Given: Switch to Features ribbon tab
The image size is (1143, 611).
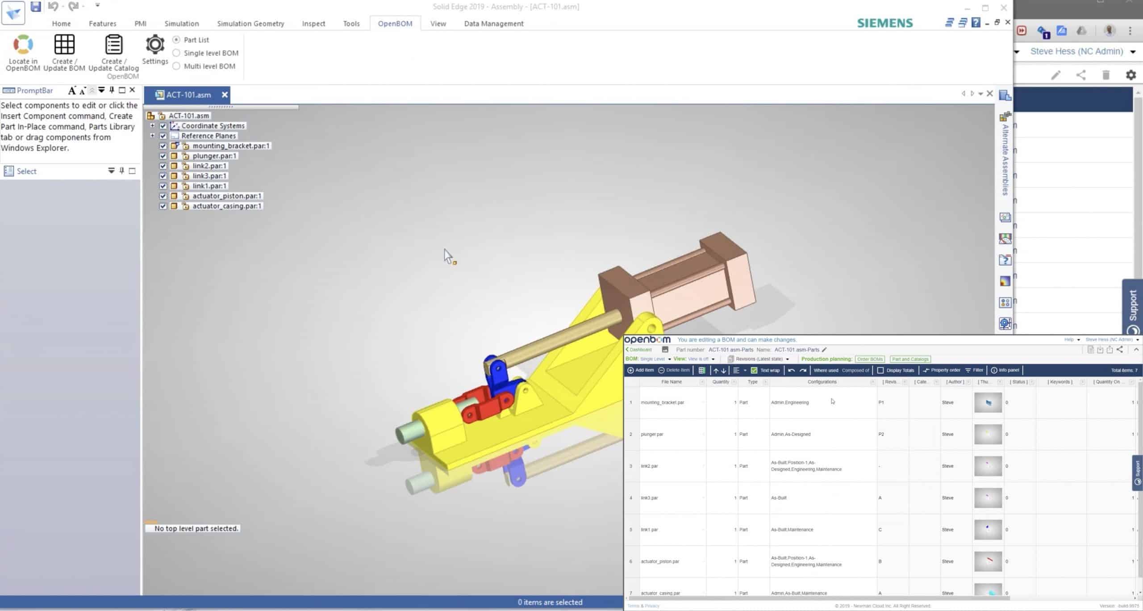Looking at the screenshot, I should 102,24.
